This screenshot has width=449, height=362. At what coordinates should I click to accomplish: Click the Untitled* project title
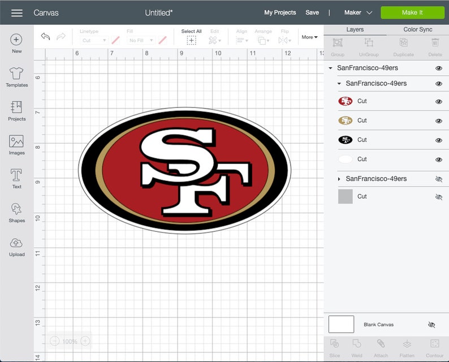159,13
